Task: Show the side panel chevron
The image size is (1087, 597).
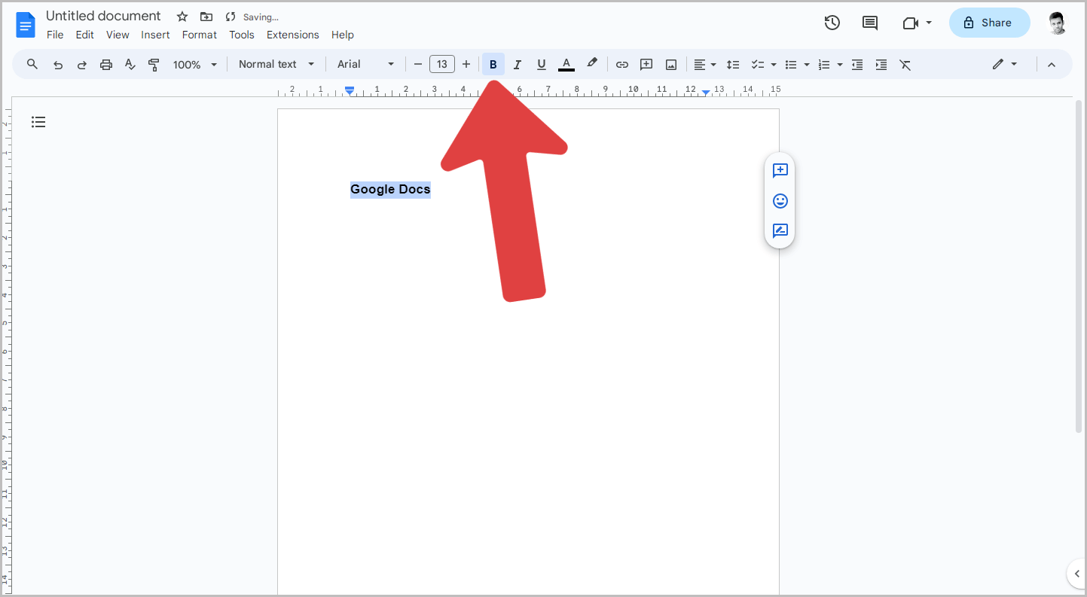Action: pyautogui.click(x=1077, y=574)
